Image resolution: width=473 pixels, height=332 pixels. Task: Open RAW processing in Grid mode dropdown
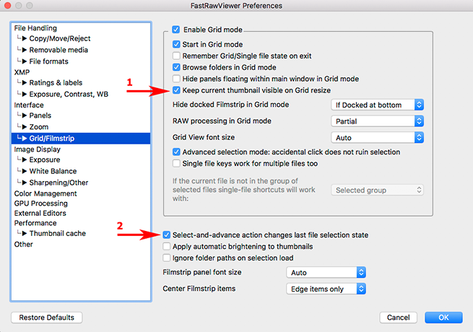tap(377, 121)
